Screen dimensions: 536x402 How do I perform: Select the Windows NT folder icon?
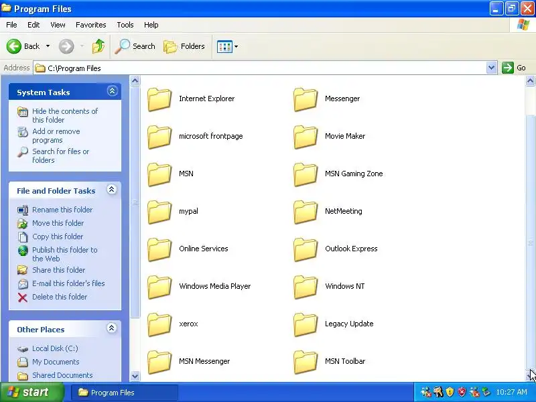coord(306,287)
